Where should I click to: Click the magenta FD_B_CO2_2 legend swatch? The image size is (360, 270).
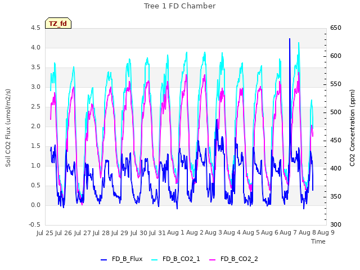click(x=213, y=259)
